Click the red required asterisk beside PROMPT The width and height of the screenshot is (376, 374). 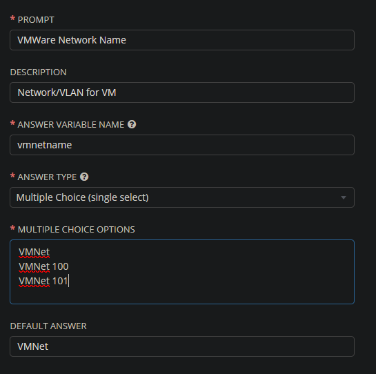point(12,18)
